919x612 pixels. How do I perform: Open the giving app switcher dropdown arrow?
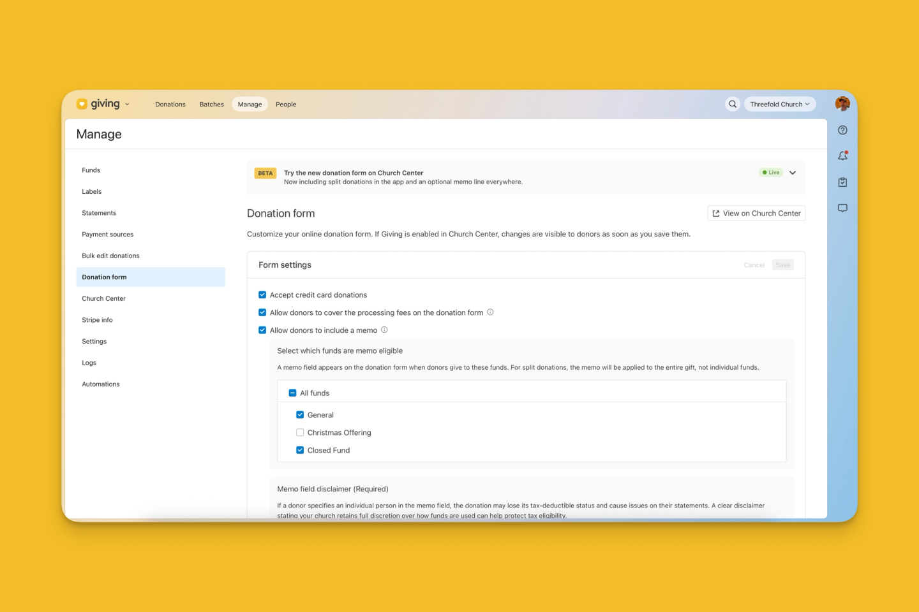tap(127, 105)
